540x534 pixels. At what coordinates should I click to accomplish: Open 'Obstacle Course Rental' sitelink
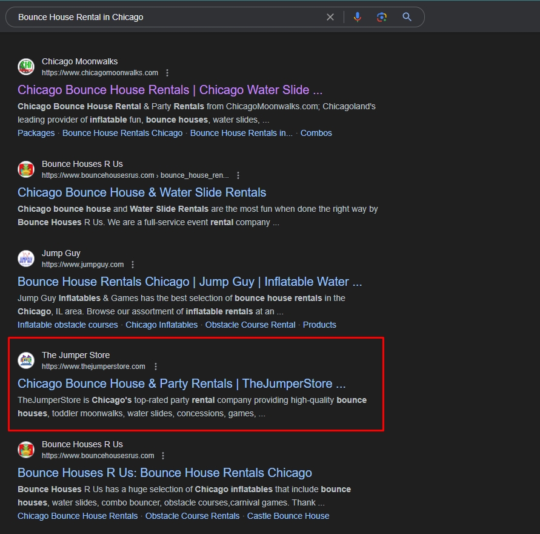[x=250, y=325]
